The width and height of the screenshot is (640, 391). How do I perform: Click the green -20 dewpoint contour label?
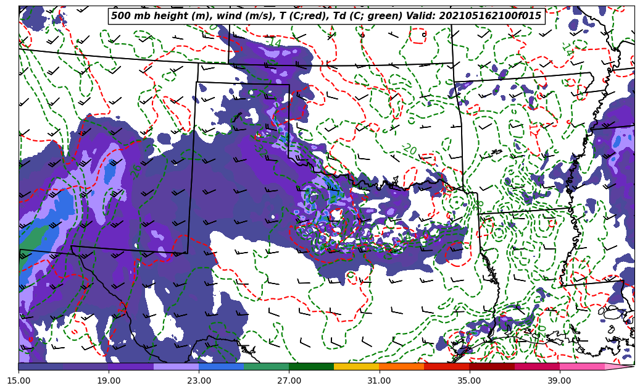point(409,149)
